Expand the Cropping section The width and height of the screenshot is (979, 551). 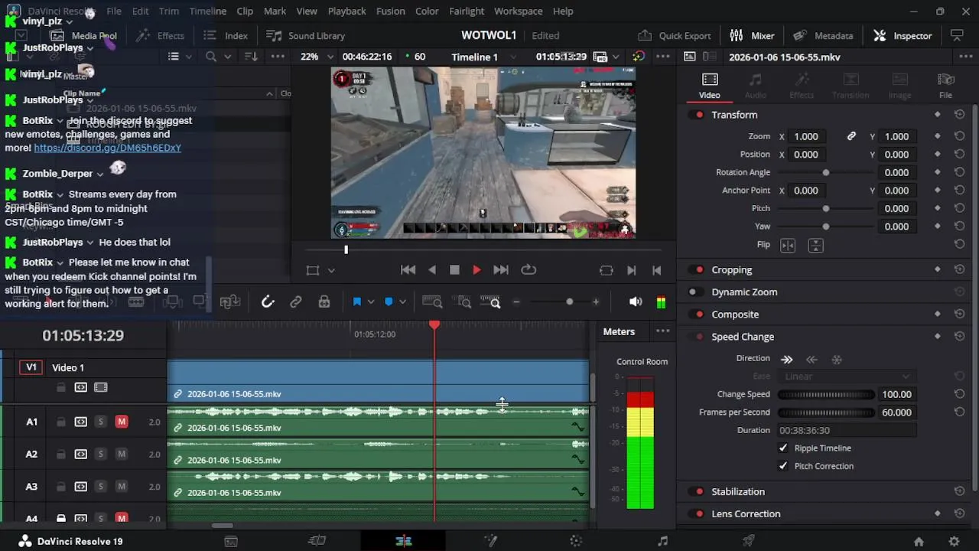[732, 270]
